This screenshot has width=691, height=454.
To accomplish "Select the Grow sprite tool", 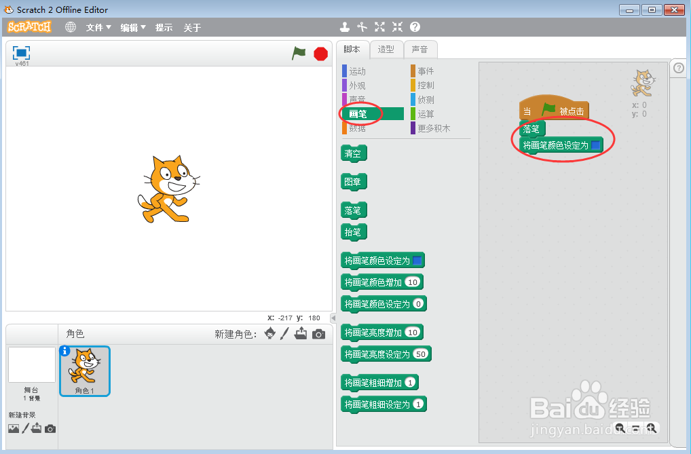I will pos(380,27).
